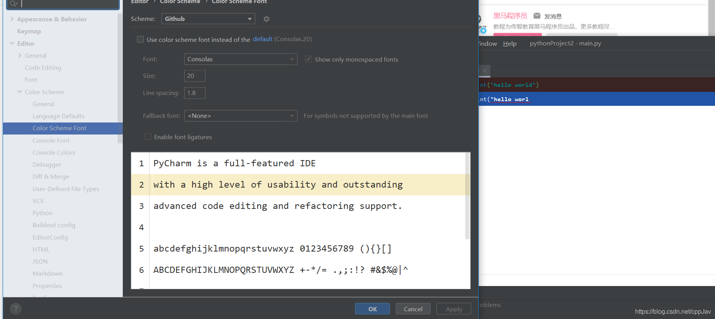
Task: Select Python color scheme item
Action: [x=42, y=213]
